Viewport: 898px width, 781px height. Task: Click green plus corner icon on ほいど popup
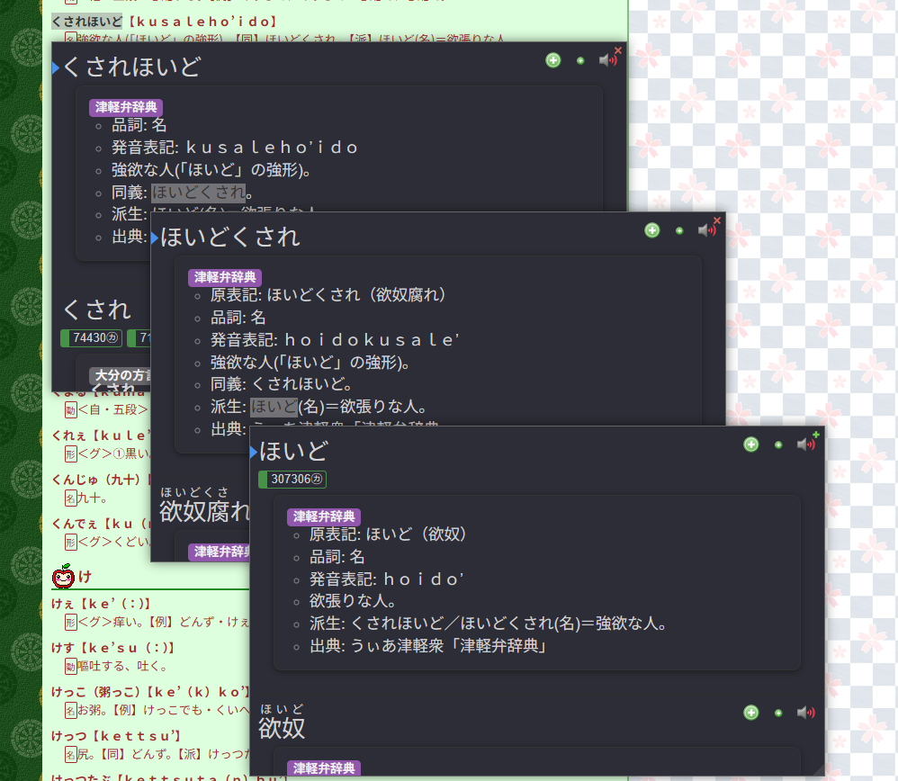816,435
